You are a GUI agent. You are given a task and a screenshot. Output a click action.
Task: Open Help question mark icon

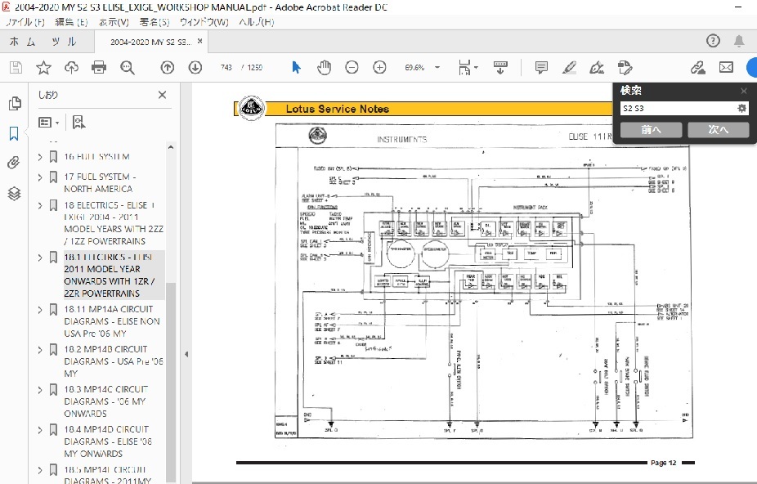click(713, 41)
